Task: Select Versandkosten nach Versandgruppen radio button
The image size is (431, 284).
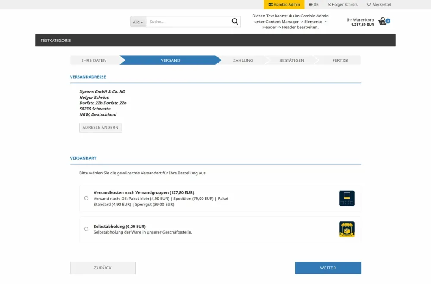Action: tap(86, 198)
